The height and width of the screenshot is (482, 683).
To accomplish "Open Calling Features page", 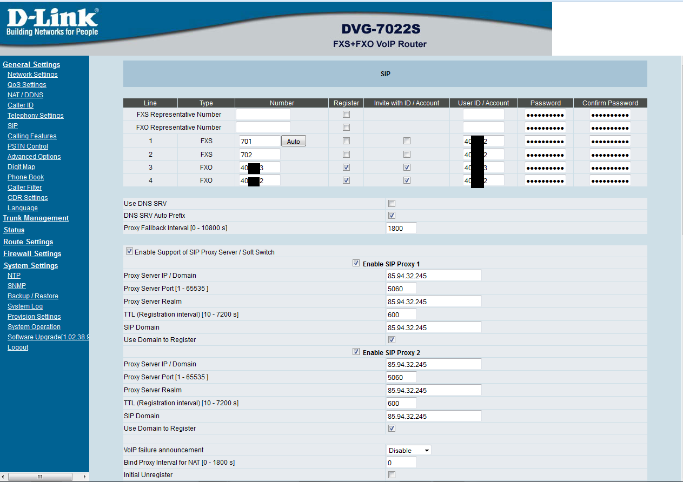I will pyautogui.click(x=32, y=136).
